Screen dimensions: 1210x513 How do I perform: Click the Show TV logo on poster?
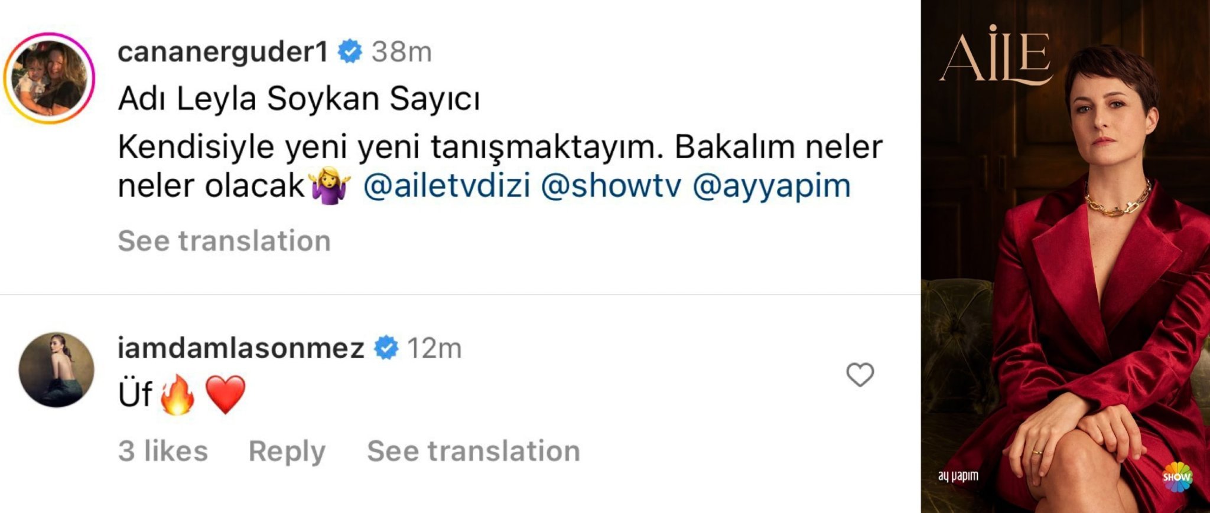1177,476
